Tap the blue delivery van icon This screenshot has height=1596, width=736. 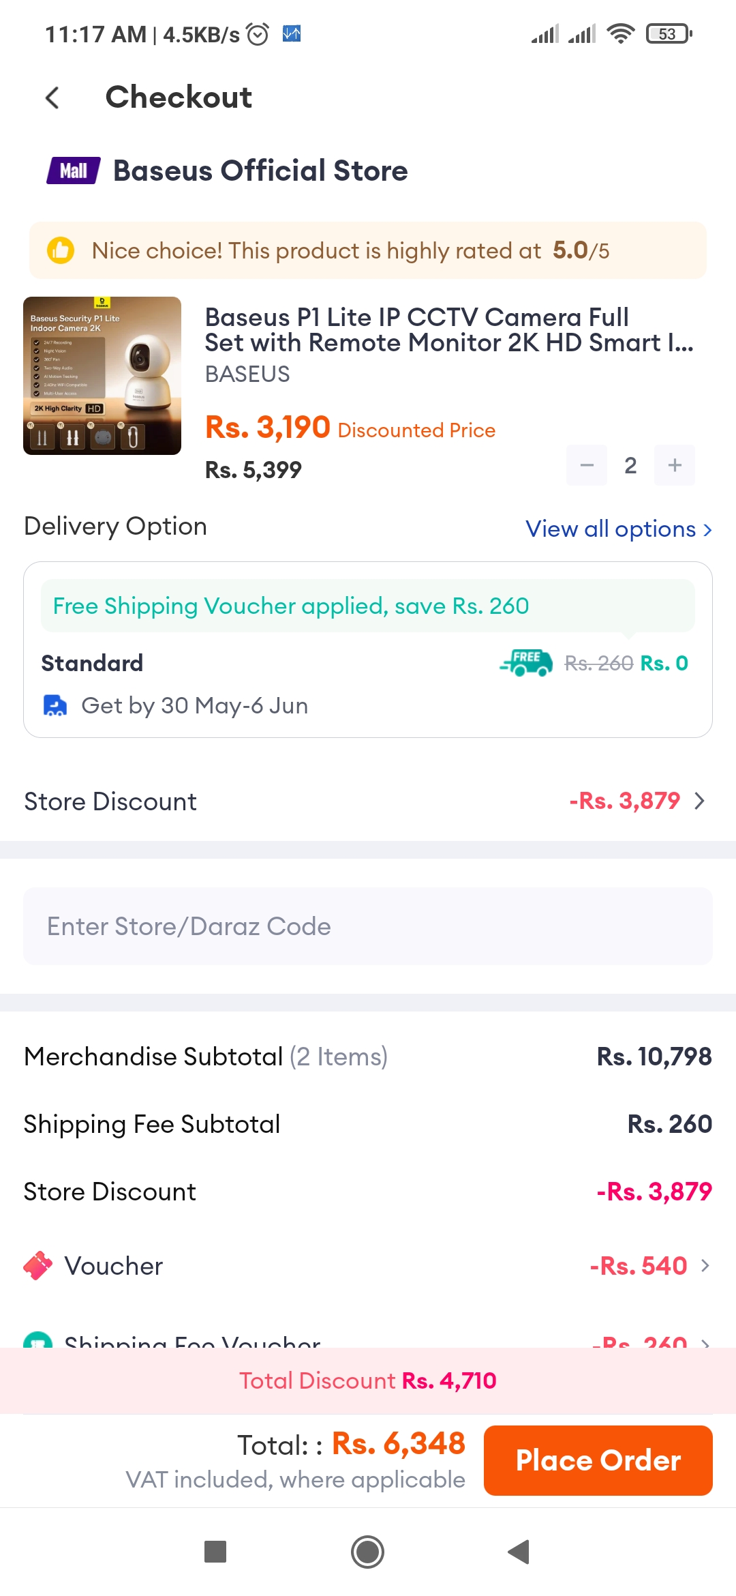click(55, 705)
